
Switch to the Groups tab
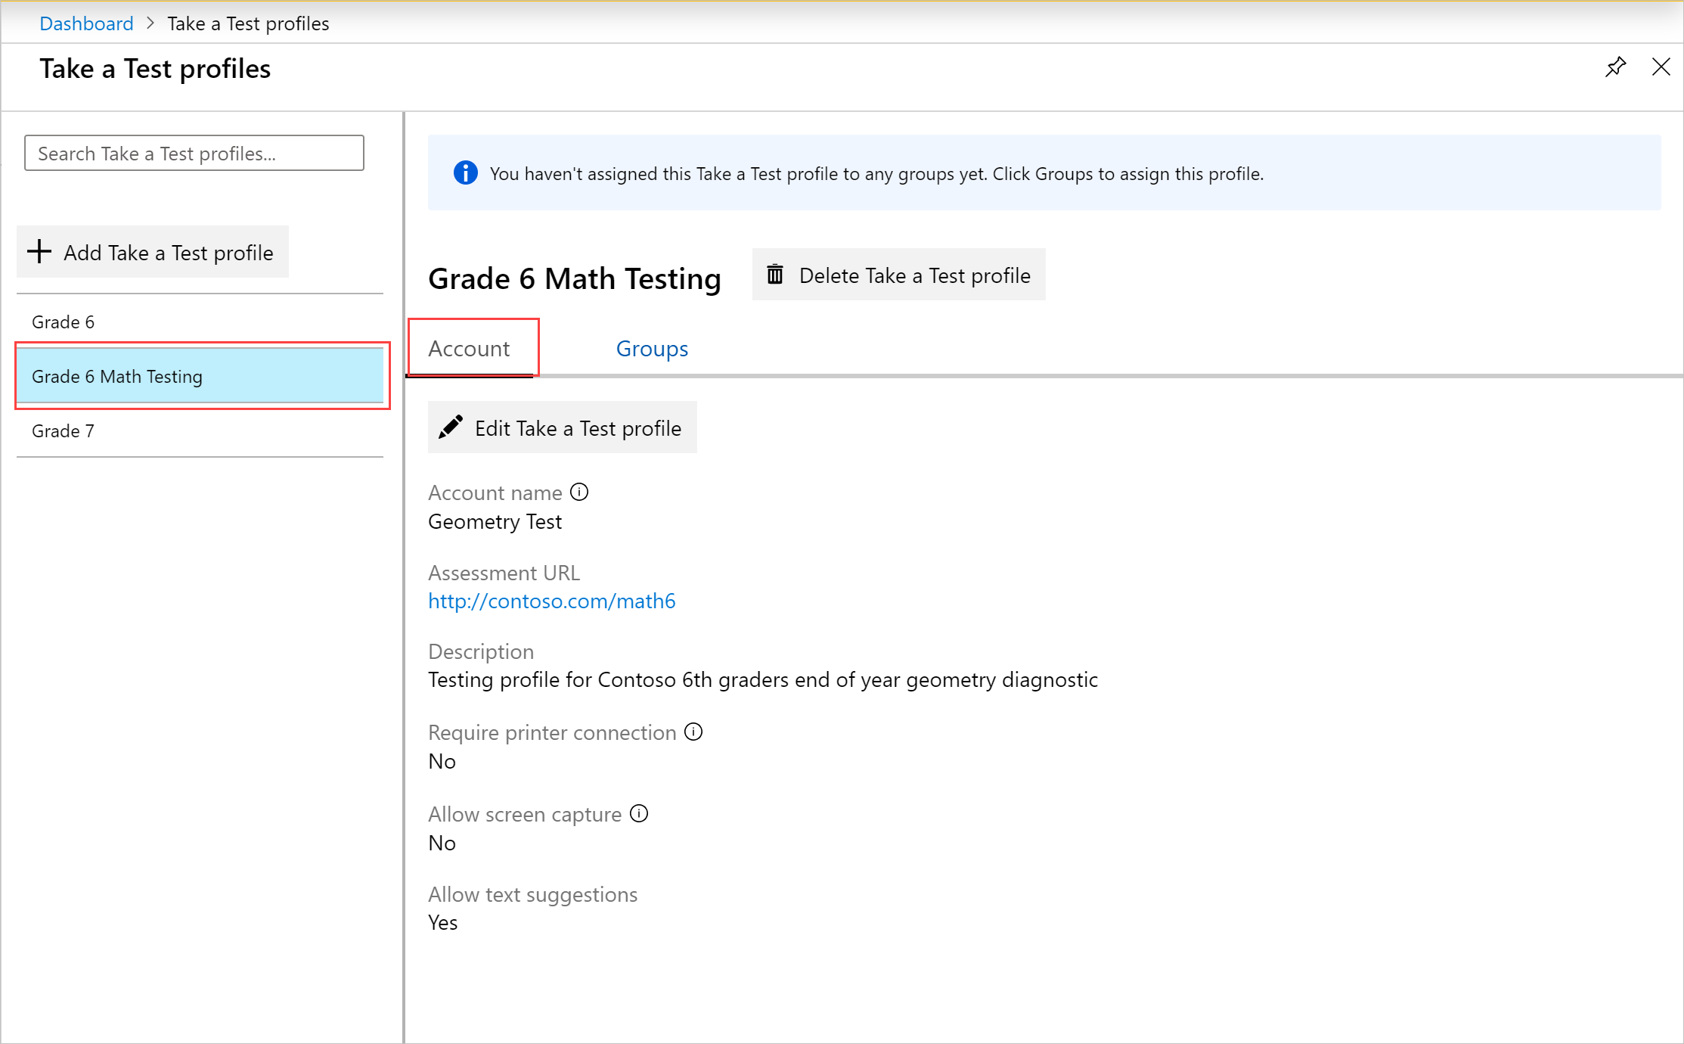click(652, 347)
